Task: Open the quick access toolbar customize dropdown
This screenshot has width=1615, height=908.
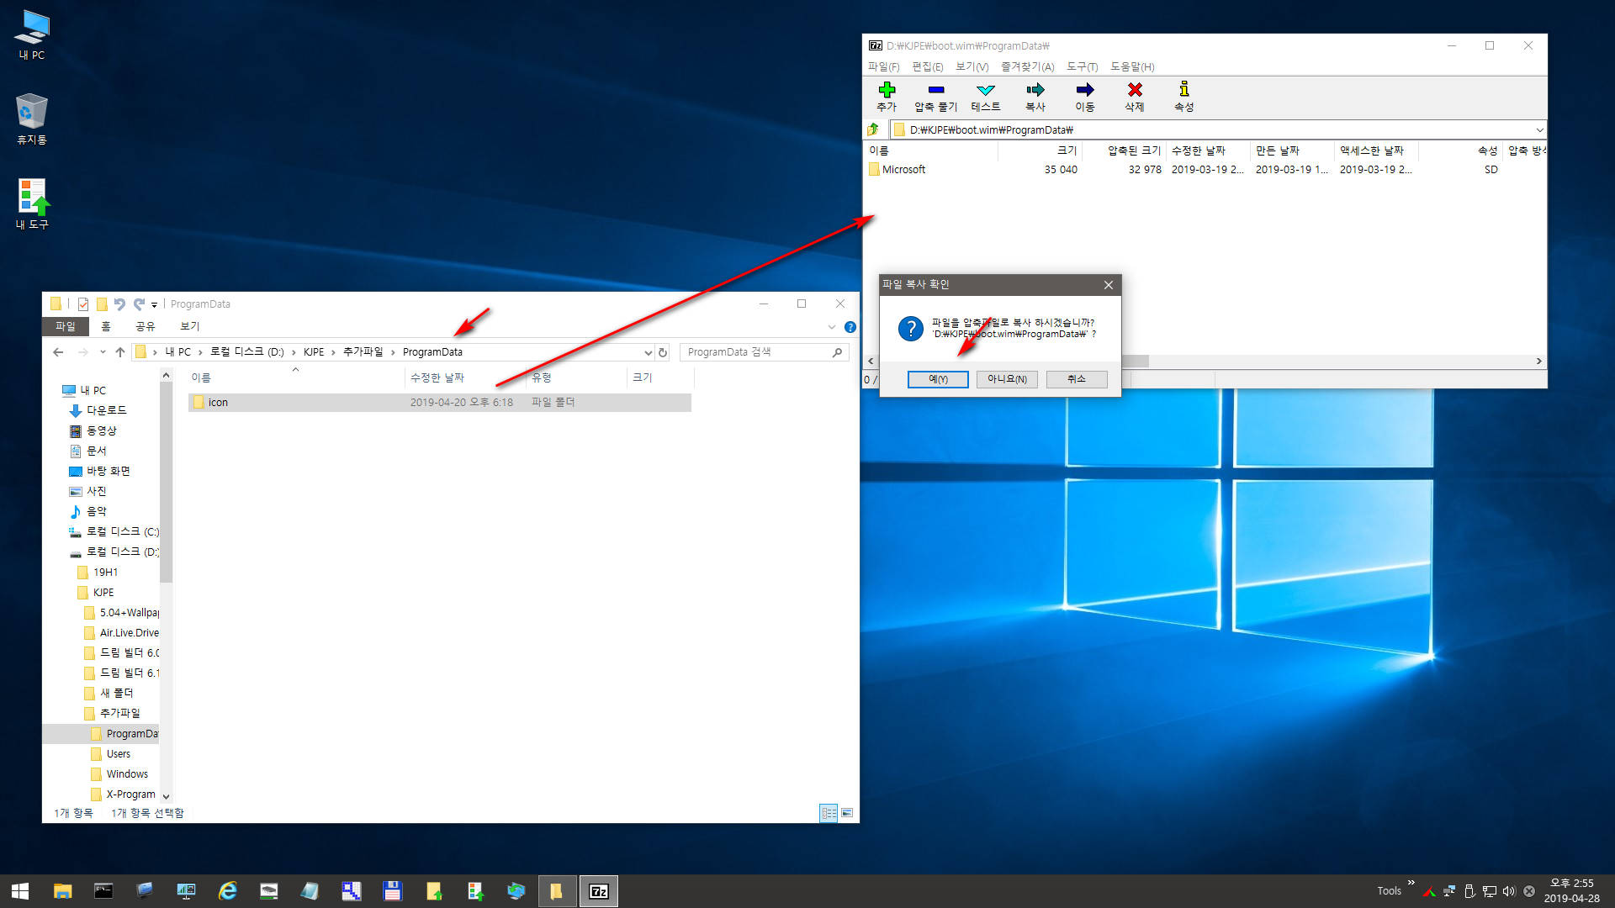Action: click(x=155, y=305)
